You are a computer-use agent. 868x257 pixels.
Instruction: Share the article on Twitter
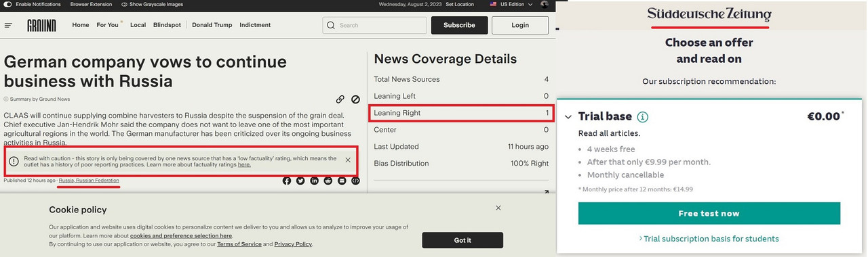click(300, 181)
